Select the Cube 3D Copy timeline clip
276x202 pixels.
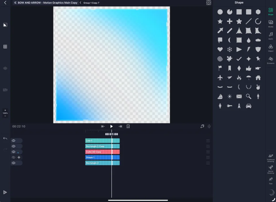(102, 152)
